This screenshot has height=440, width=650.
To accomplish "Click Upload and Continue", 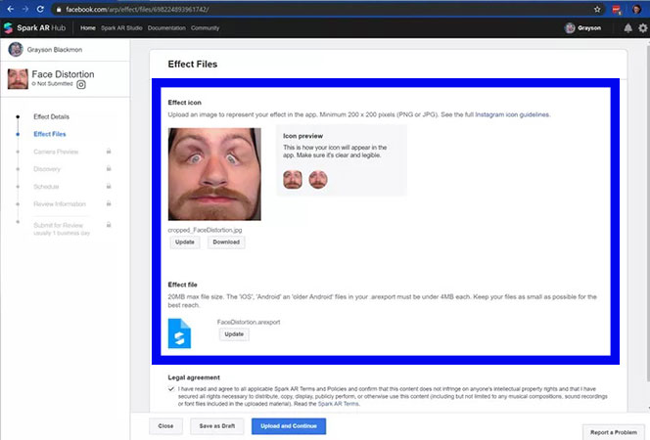I will 289,426.
